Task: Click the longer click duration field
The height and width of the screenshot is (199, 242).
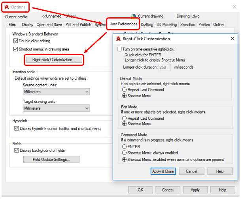Action: (x=164, y=67)
